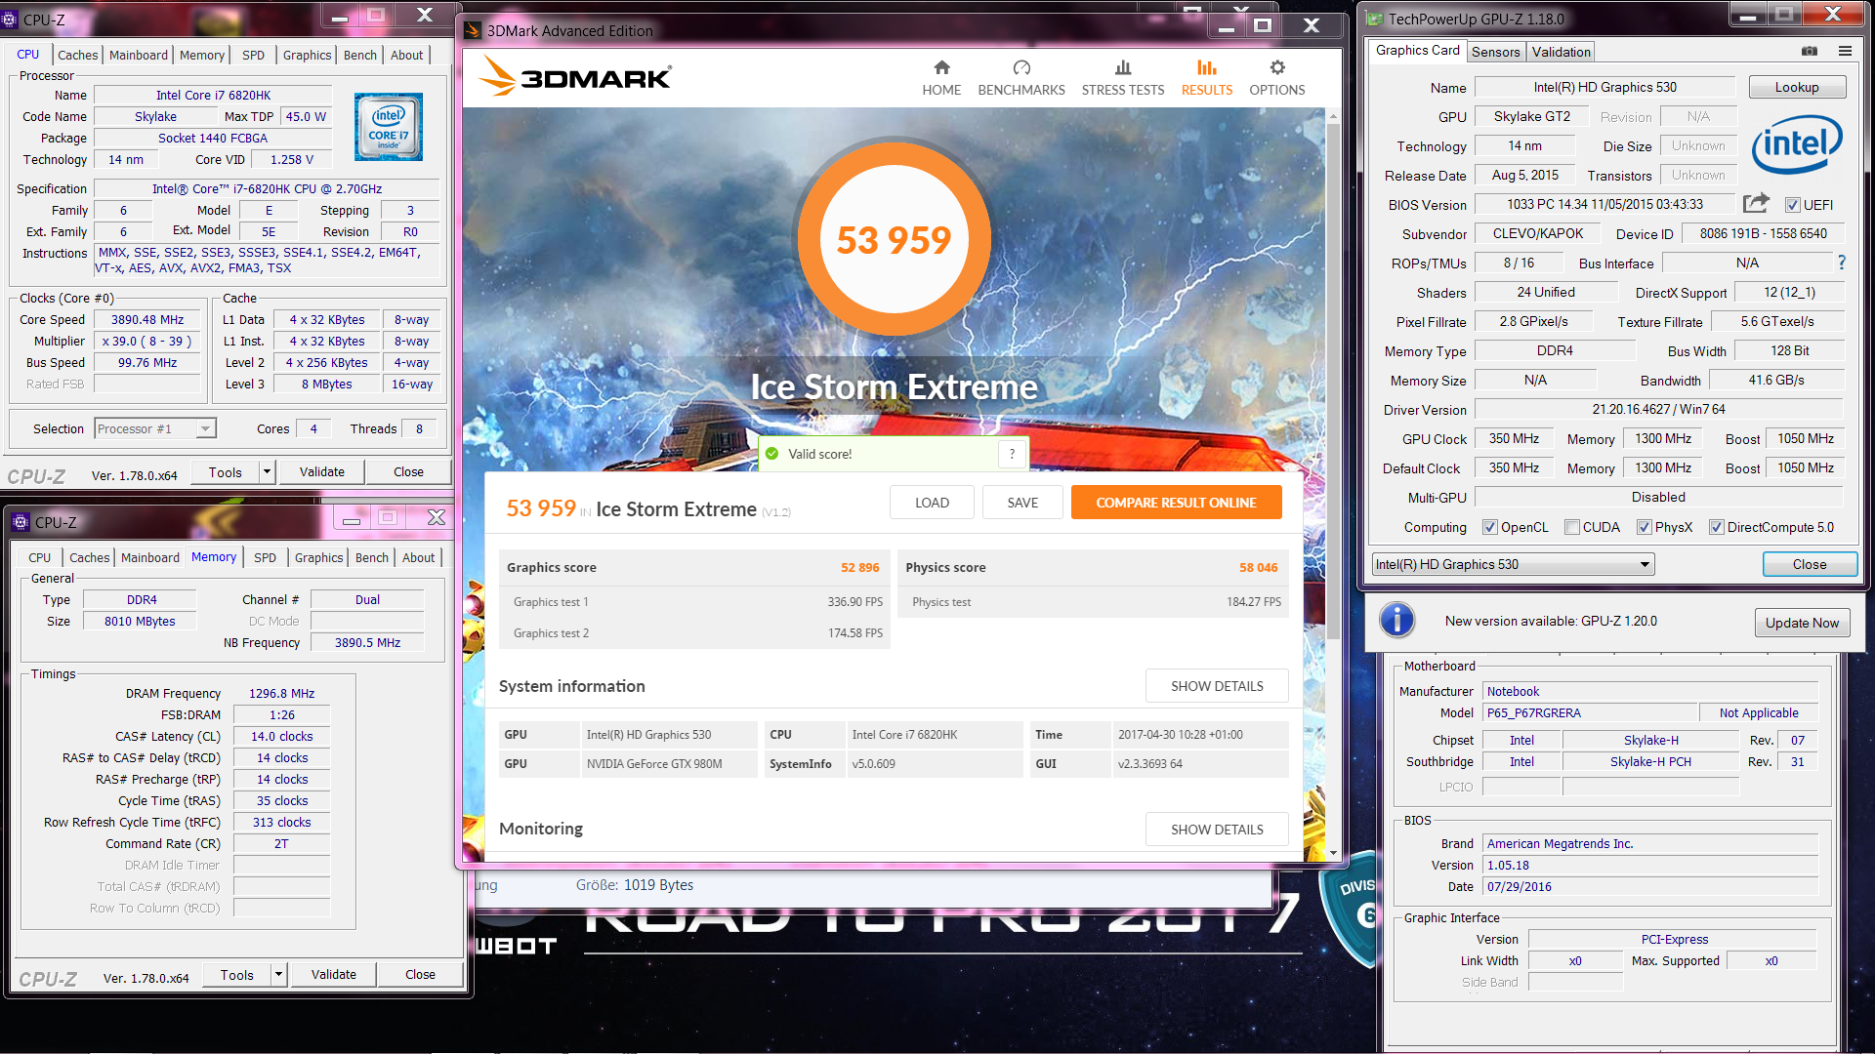Switch to Mainboard tab in top CPU-Z
Image resolution: width=1875 pixels, height=1054 pixels.
click(x=139, y=55)
